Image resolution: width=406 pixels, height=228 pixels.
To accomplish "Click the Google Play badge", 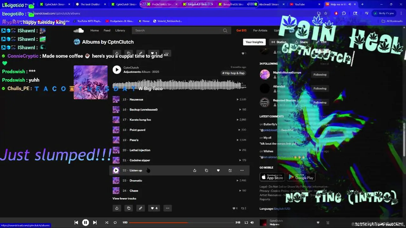I will (x=301, y=177).
